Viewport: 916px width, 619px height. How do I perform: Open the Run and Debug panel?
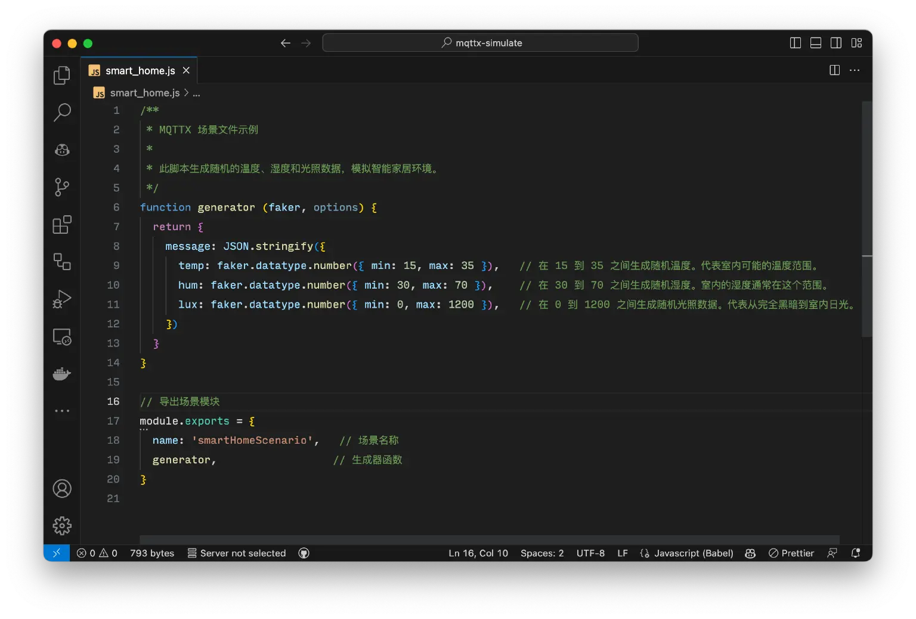point(62,299)
